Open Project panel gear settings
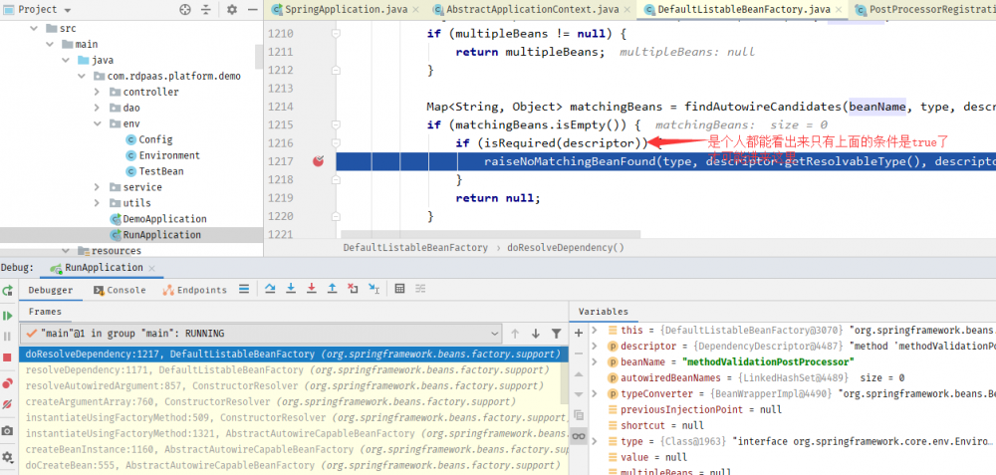The image size is (996, 475). pyautogui.click(x=232, y=10)
